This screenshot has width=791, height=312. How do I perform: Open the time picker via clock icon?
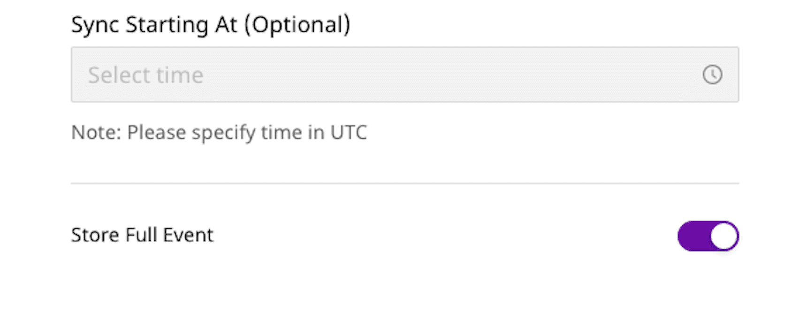tap(712, 74)
